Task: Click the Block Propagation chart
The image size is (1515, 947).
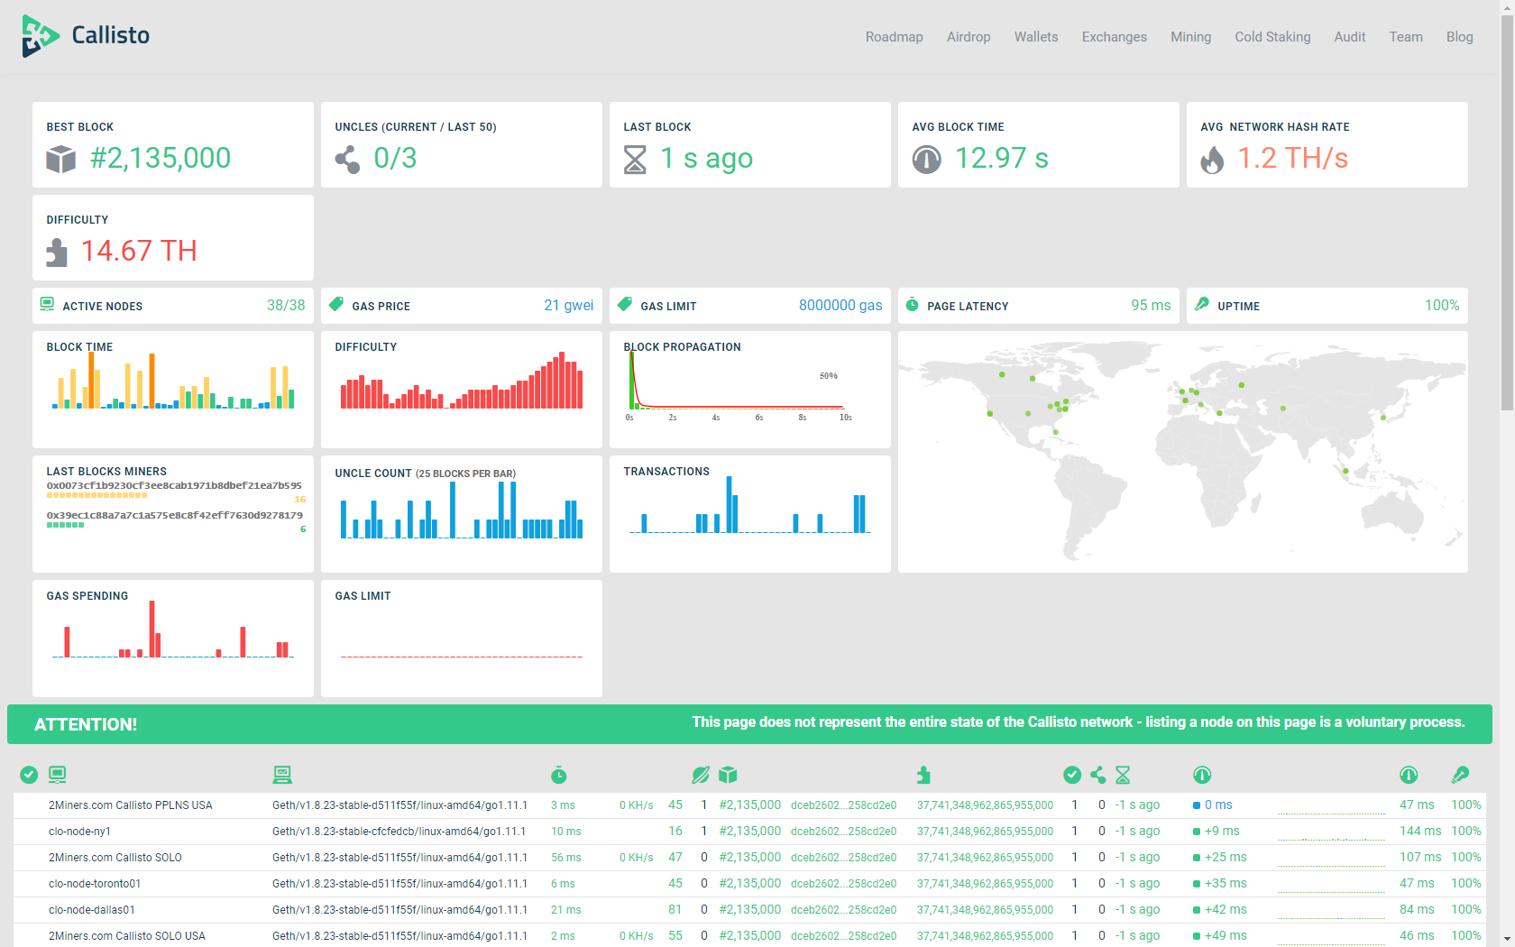Action: [x=738, y=385]
